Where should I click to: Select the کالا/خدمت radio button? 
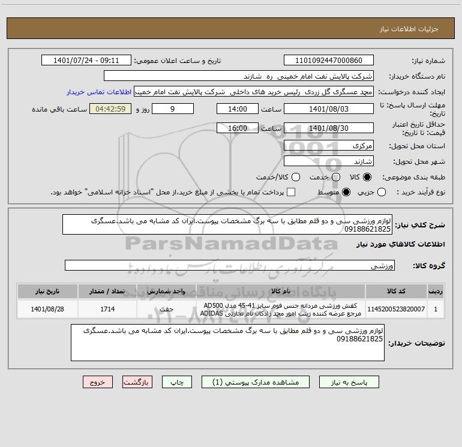(x=296, y=177)
